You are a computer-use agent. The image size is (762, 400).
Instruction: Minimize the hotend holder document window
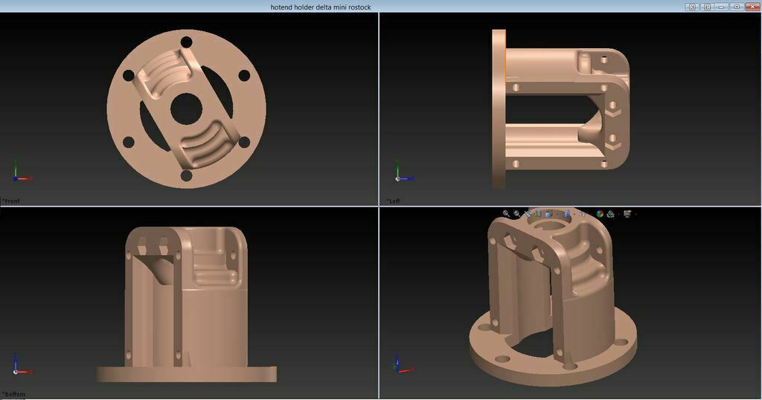pos(722,7)
